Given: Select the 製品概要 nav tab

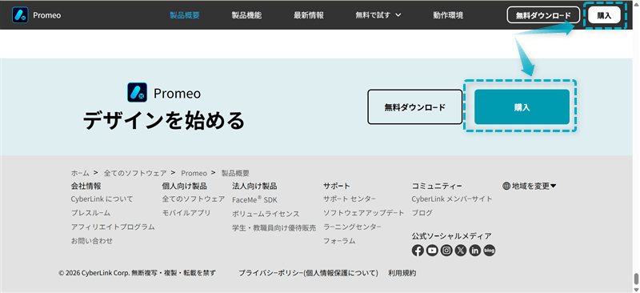Looking at the screenshot, I should pos(185,15).
